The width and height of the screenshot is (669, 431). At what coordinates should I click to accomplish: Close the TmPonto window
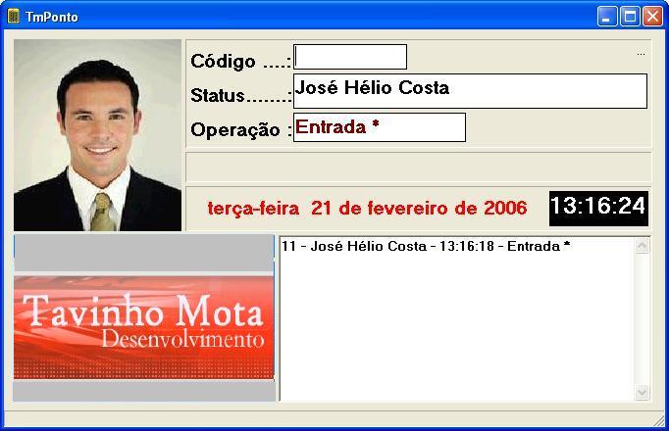(x=652, y=17)
